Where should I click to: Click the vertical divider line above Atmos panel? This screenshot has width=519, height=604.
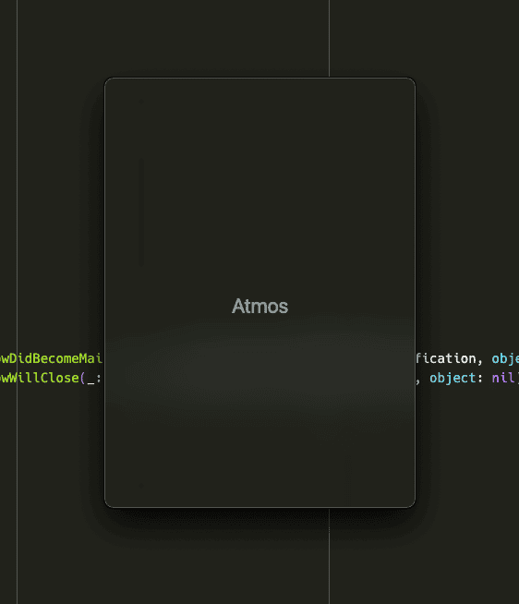(329, 39)
